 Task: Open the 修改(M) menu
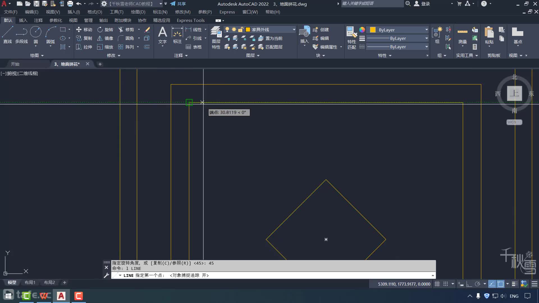point(182,12)
